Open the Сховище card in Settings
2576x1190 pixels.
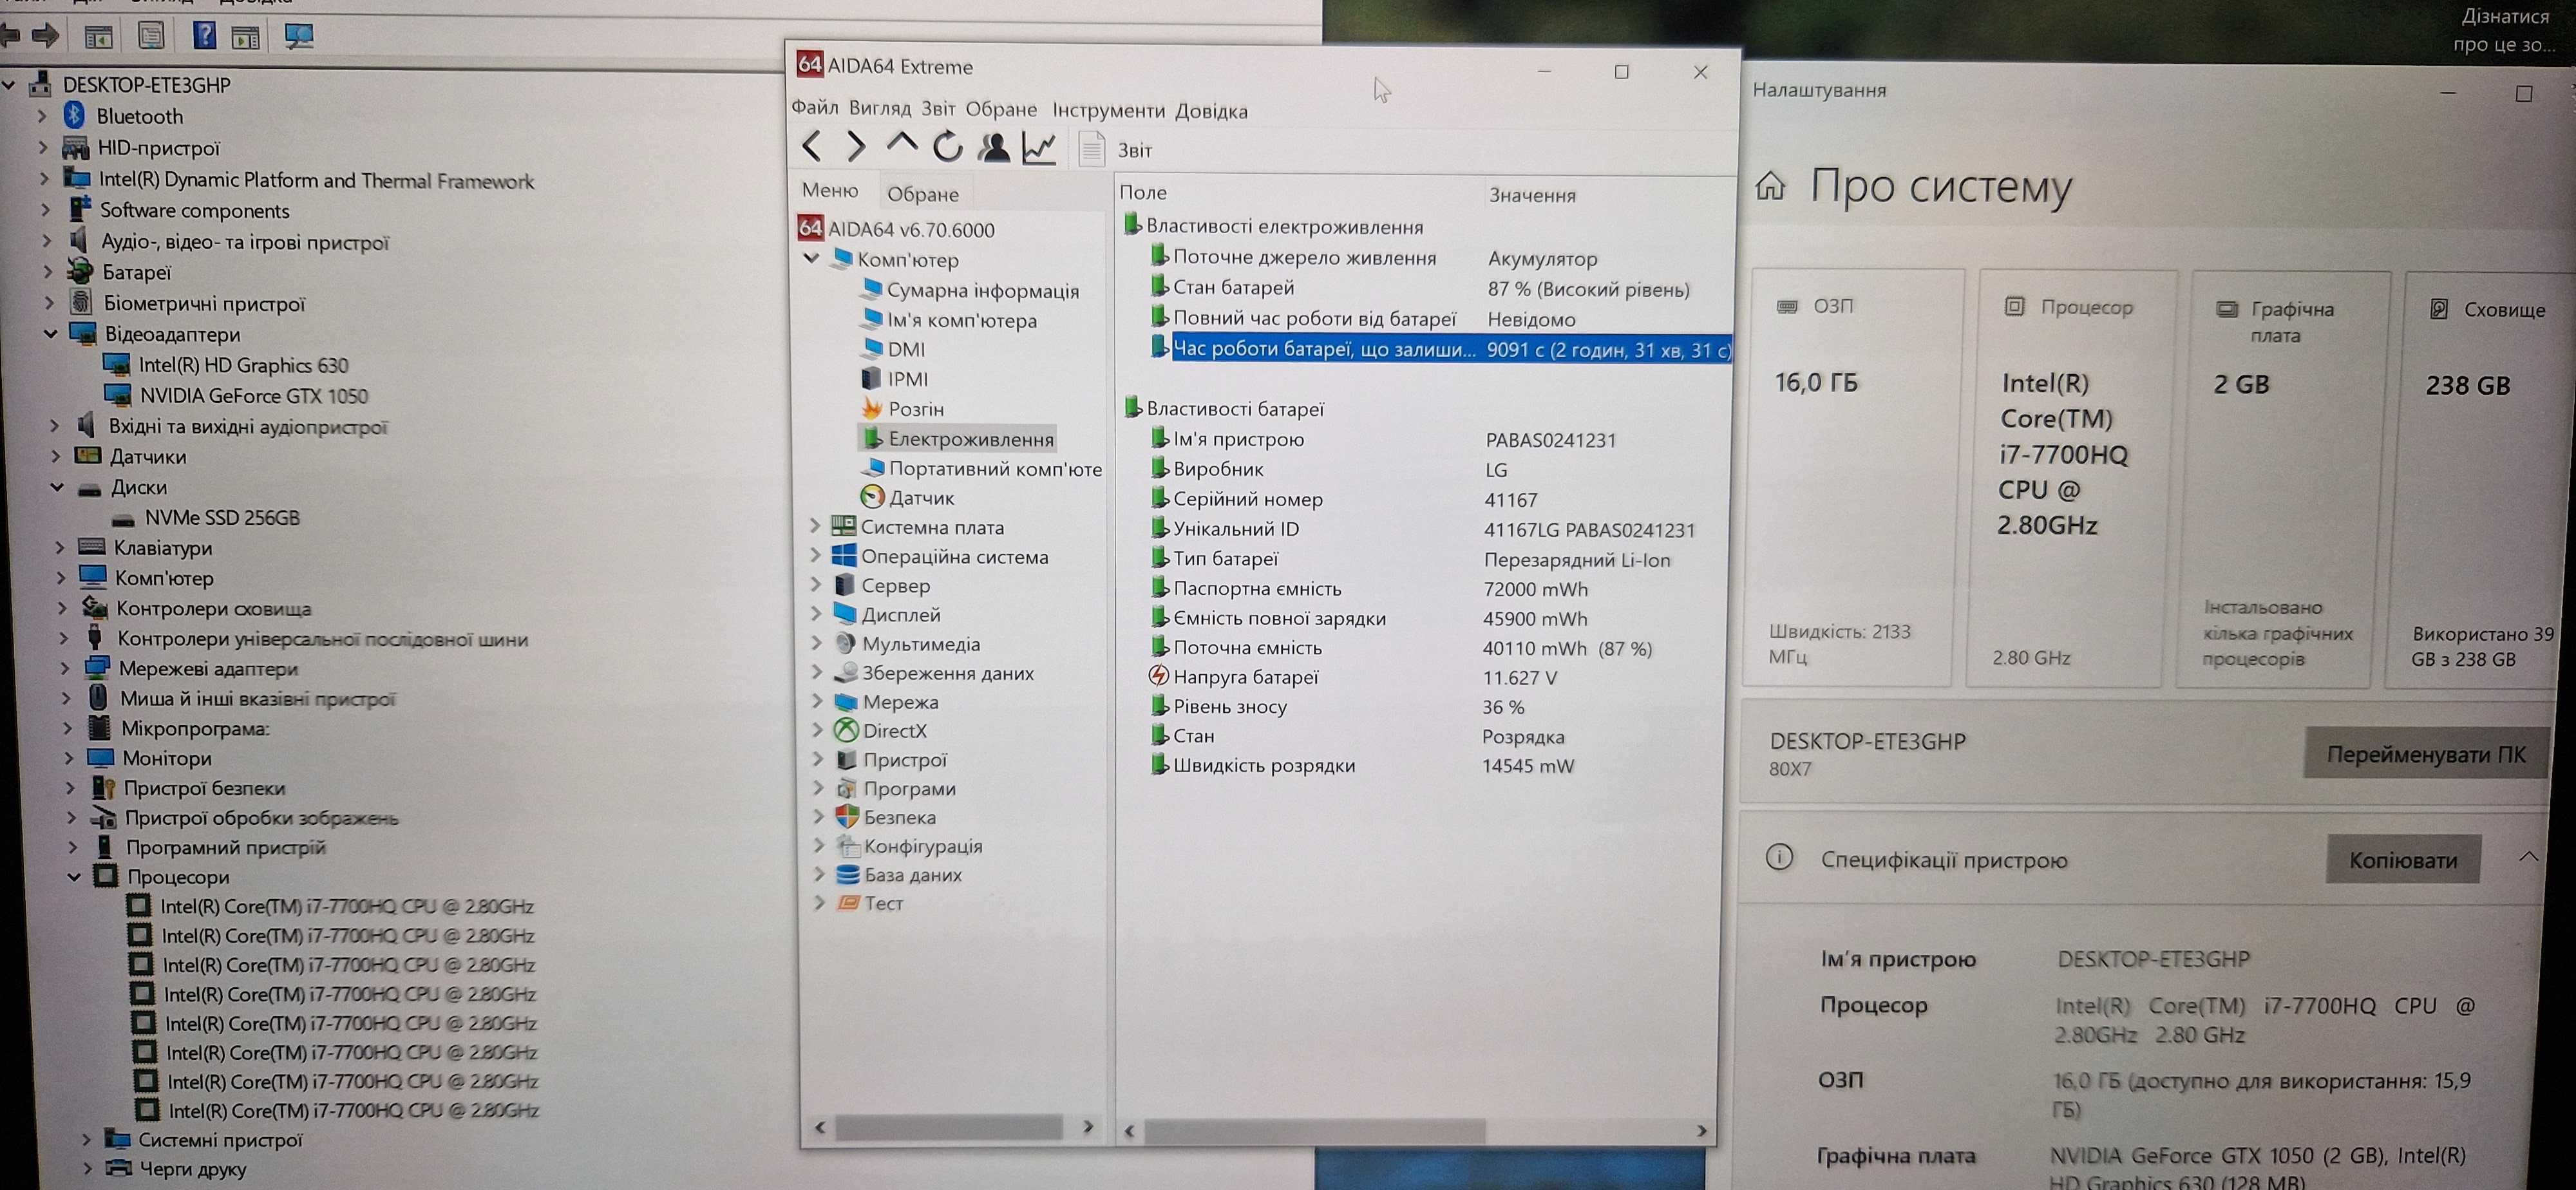[x=2480, y=481]
